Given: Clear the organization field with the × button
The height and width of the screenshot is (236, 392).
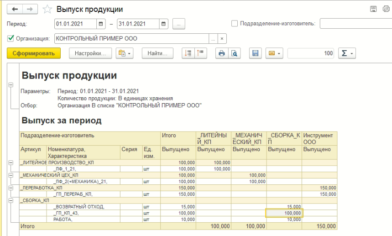Looking at the screenshot, I should pos(222,38).
